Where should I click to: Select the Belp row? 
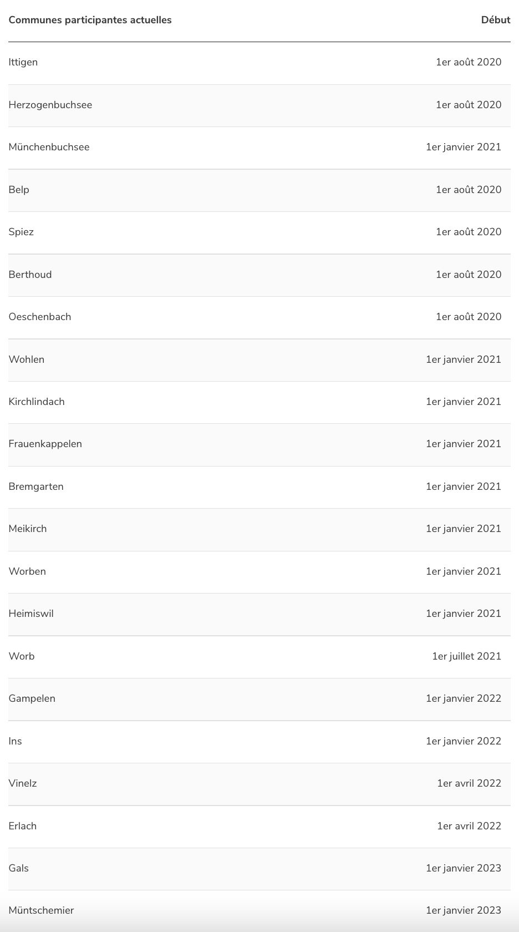tap(259, 190)
